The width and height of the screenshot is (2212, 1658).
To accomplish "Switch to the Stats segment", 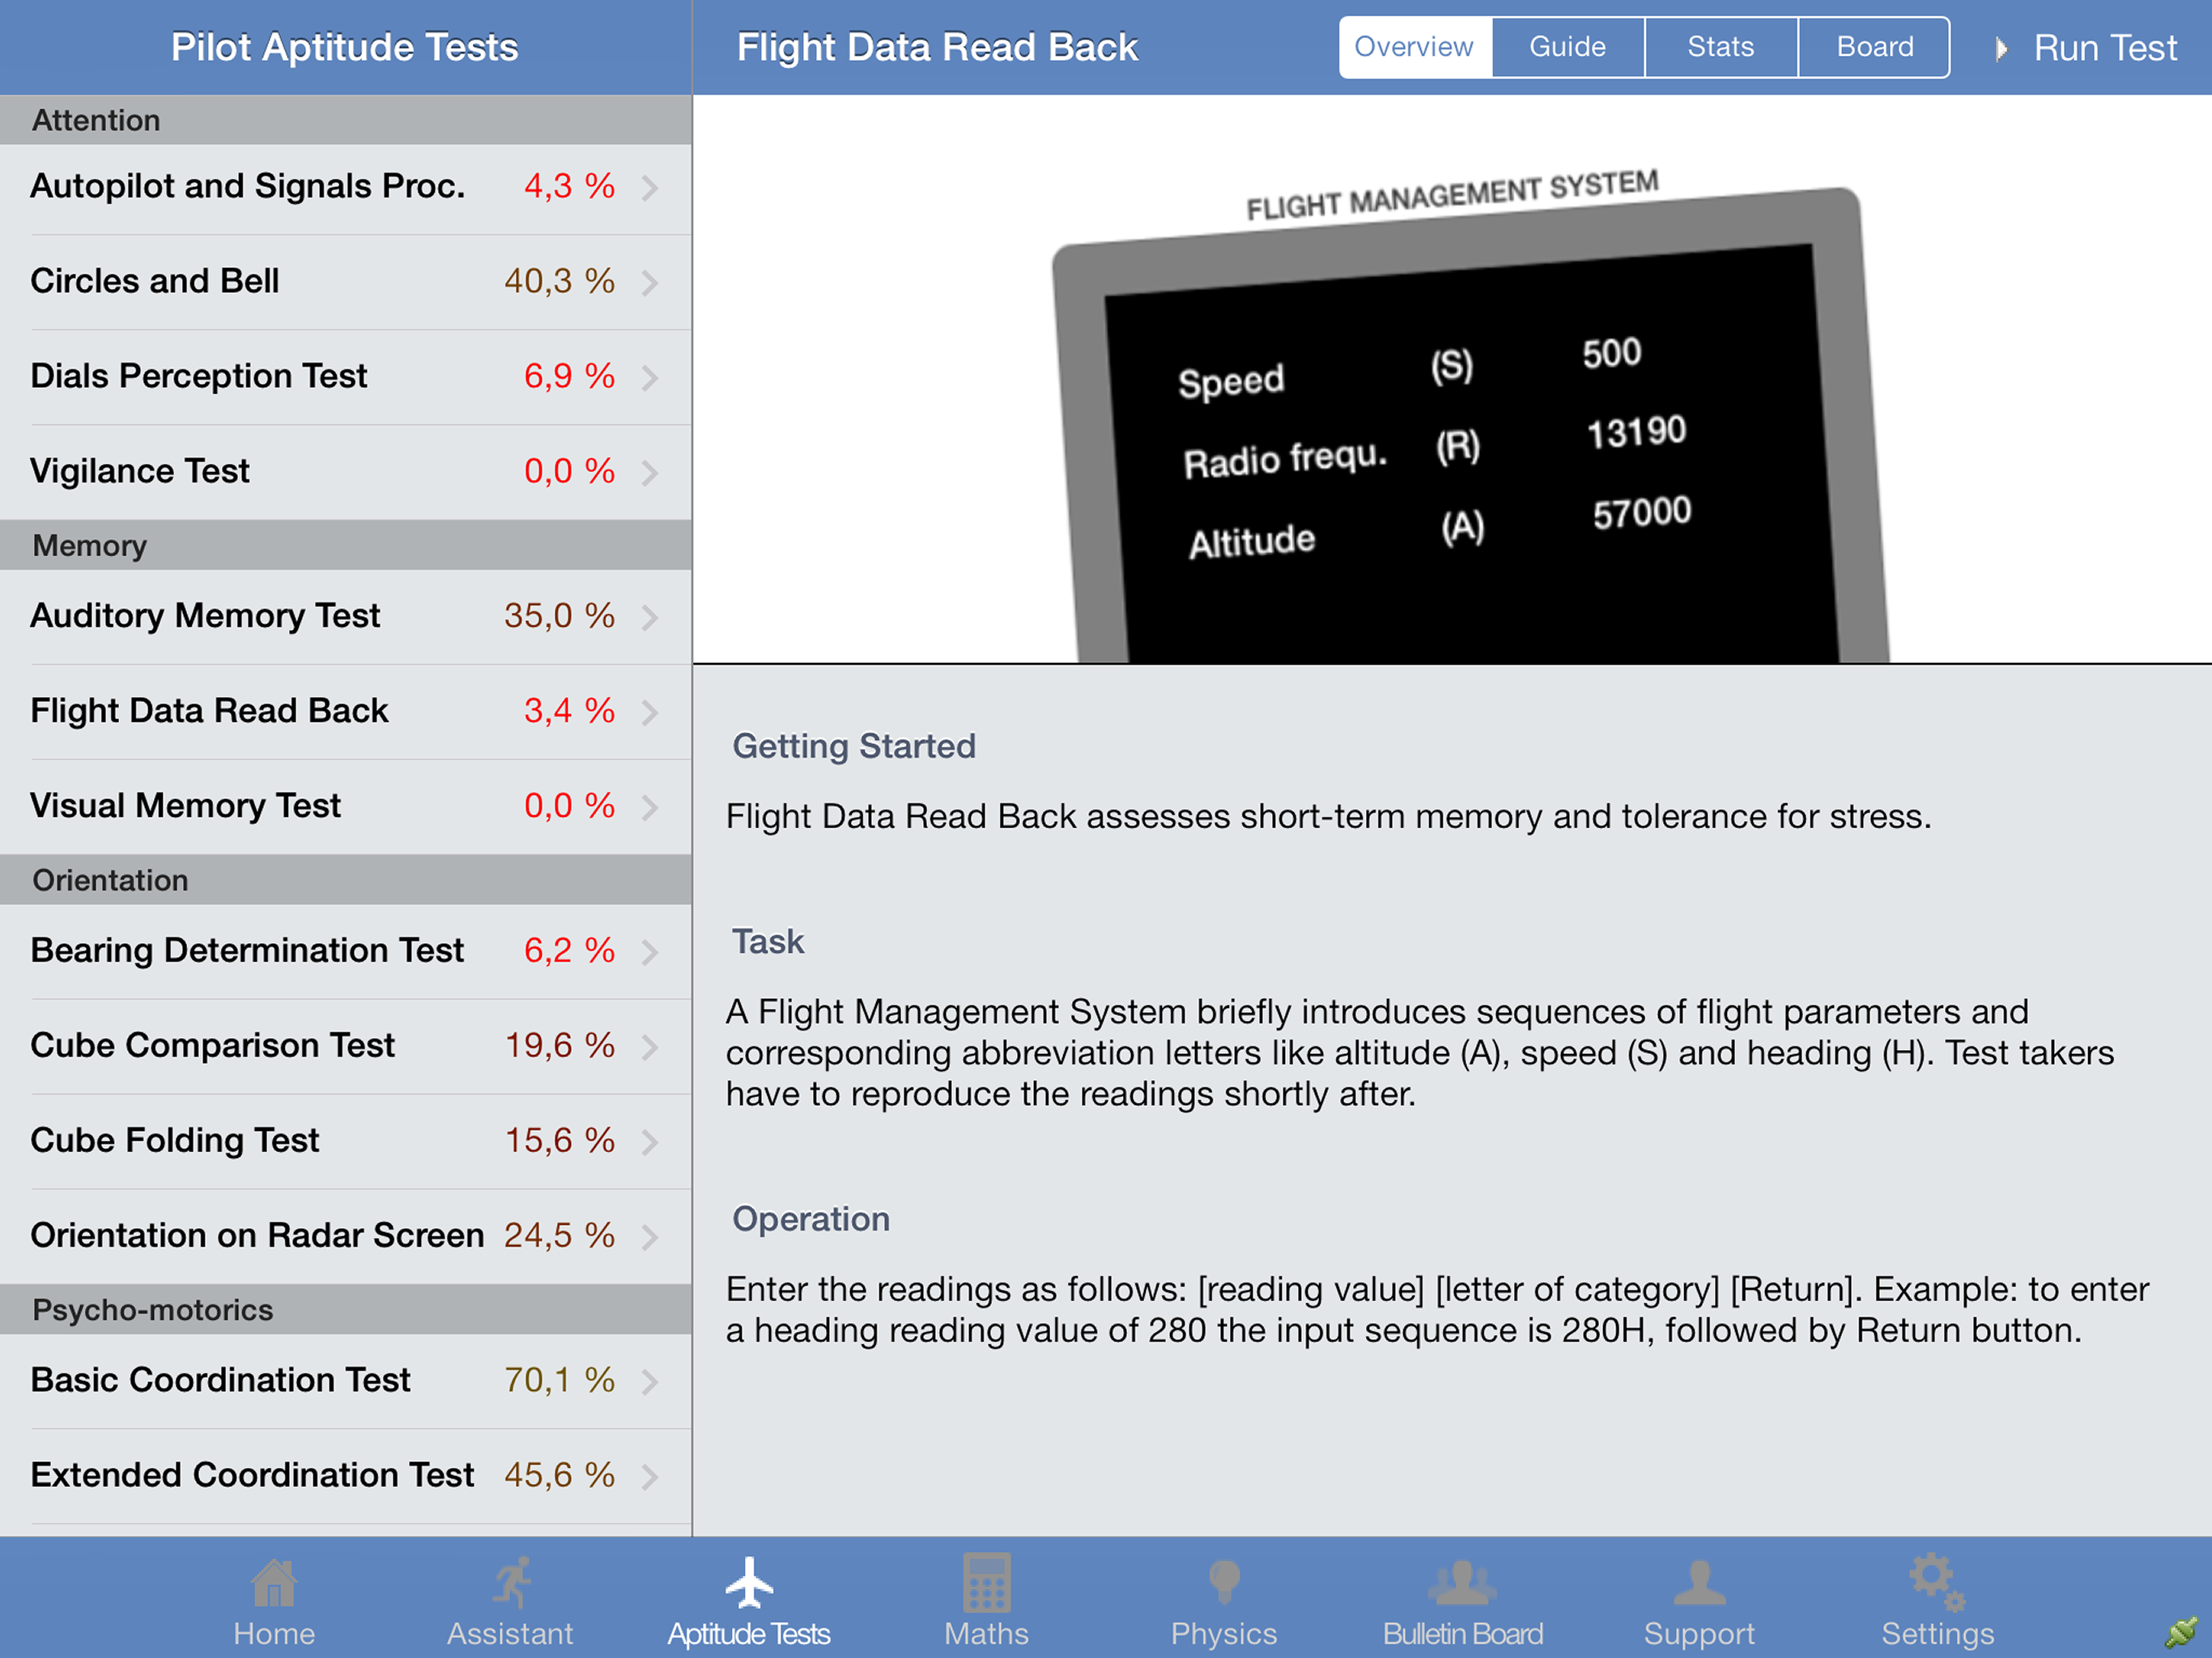I will (x=1720, y=47).
